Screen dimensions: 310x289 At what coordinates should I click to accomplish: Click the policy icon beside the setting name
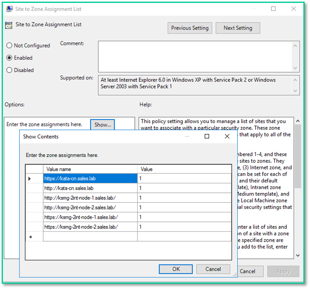click(x=9, y=25)
